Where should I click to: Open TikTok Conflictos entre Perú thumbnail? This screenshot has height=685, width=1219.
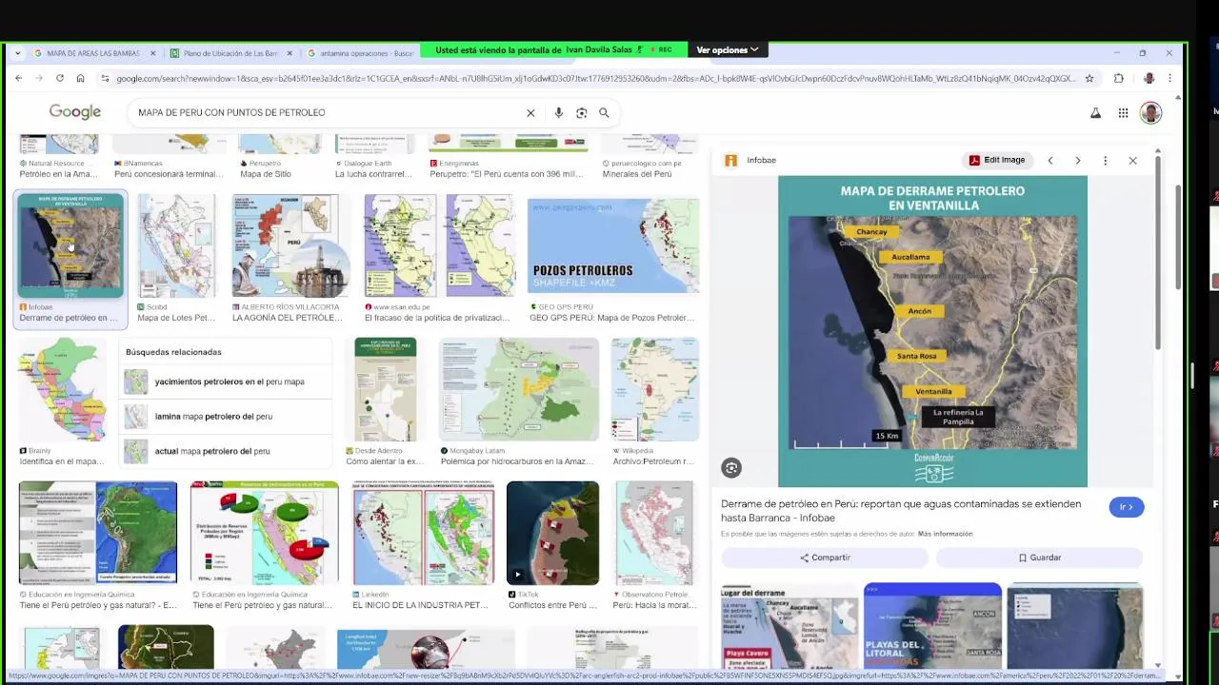click(x=552, y=534)
